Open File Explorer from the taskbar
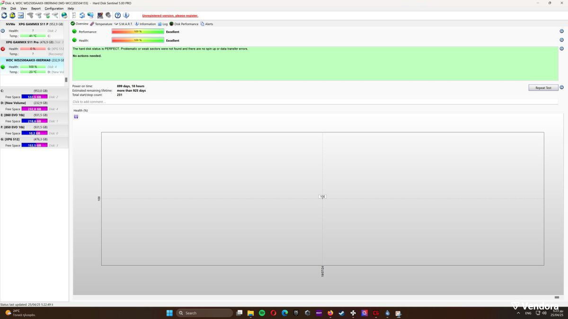 [x=251, y=313]
